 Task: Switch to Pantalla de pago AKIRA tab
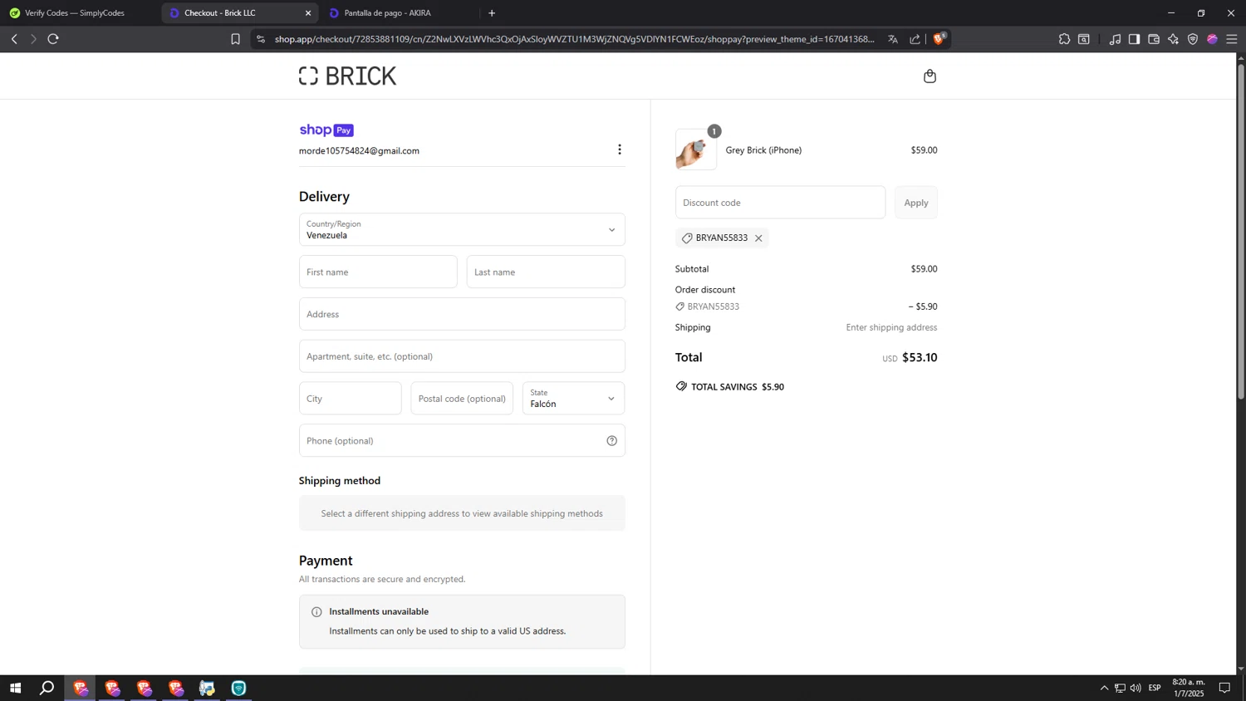(388, 13)
